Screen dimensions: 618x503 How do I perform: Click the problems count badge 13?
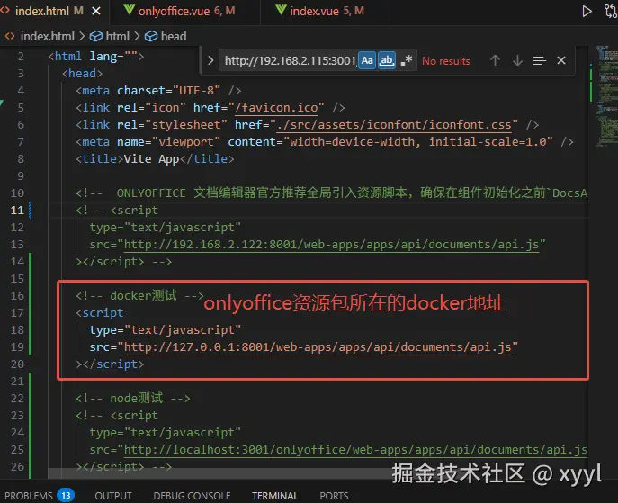pyautogui.click(x=66, y=495)
